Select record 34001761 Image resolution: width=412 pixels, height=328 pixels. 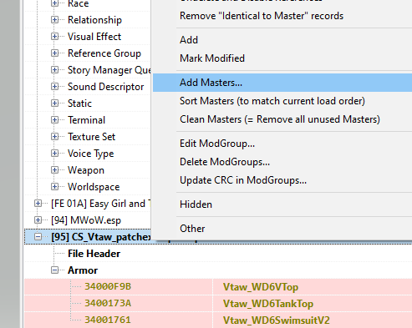(108, 320)
